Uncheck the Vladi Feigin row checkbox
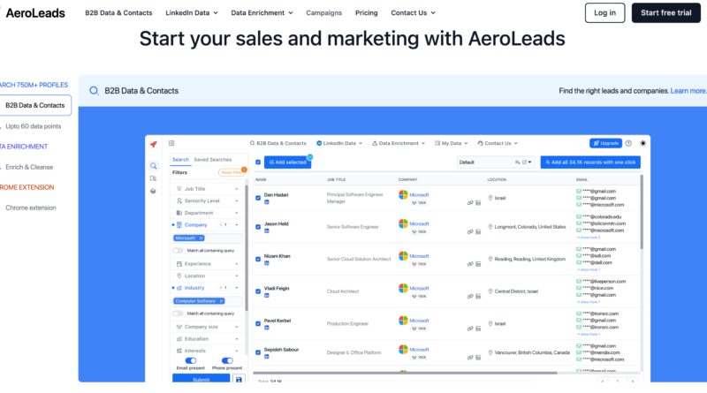The height and width of the screenshot is (393, 707). click(258, 291)
